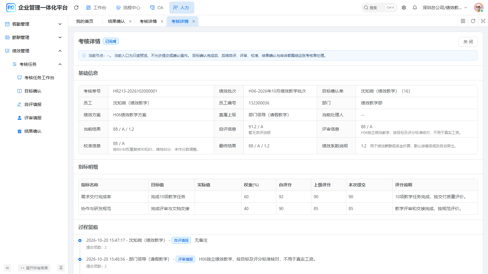Image resolution: width=488 pixels, height=274 pixels.
Task: Open the notifications bell icon
Action: (x=415, y=8)
